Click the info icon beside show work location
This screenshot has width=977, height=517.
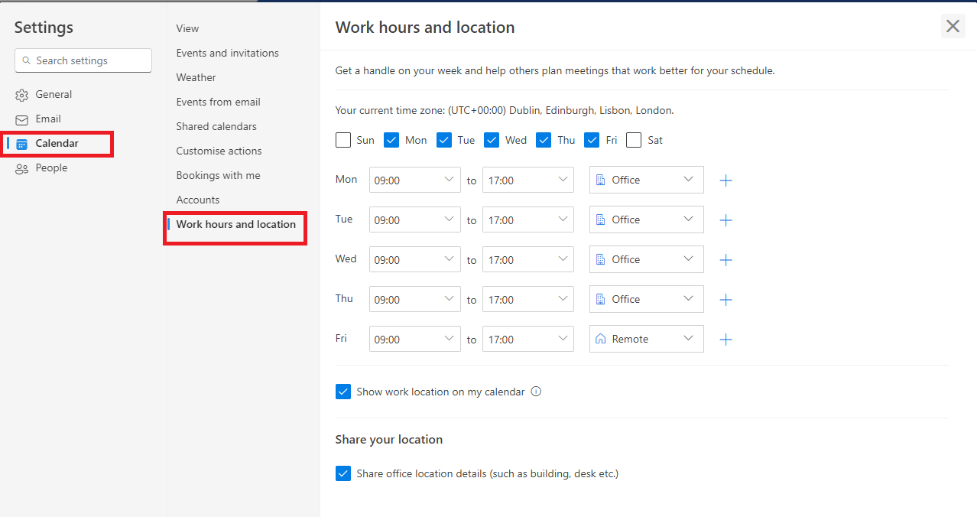536,391
